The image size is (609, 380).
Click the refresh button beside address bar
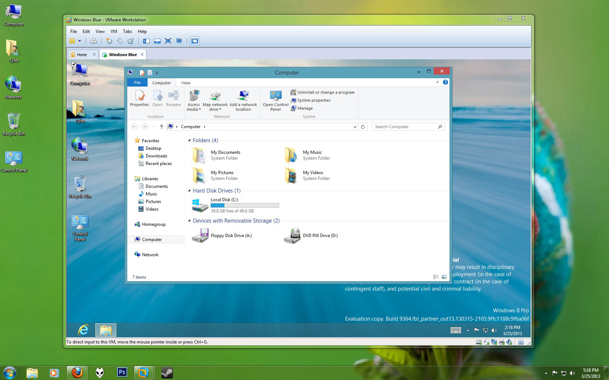click(x=363, y=127)
